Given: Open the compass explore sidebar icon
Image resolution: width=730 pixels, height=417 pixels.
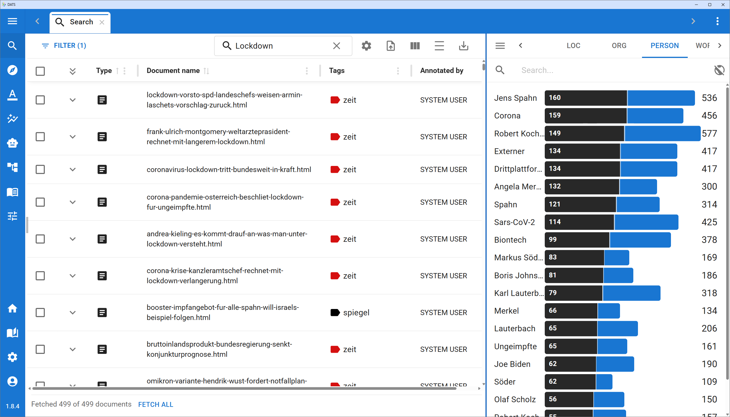Looking at the screenshot, I should tap(12, 70).
